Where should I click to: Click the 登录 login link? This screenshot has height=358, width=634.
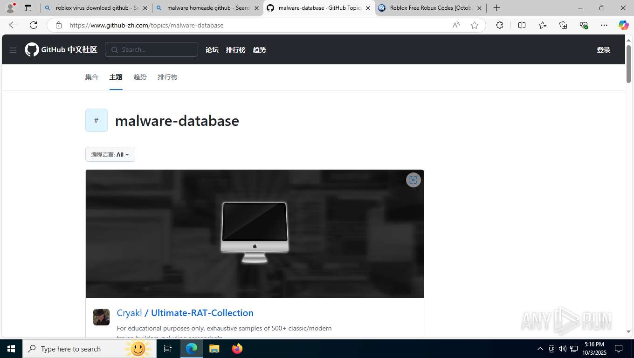604,50
